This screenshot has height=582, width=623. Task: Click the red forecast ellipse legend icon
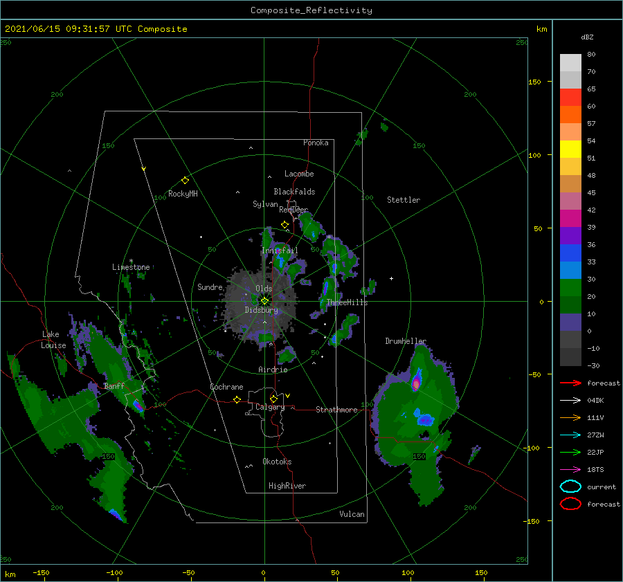570,504
